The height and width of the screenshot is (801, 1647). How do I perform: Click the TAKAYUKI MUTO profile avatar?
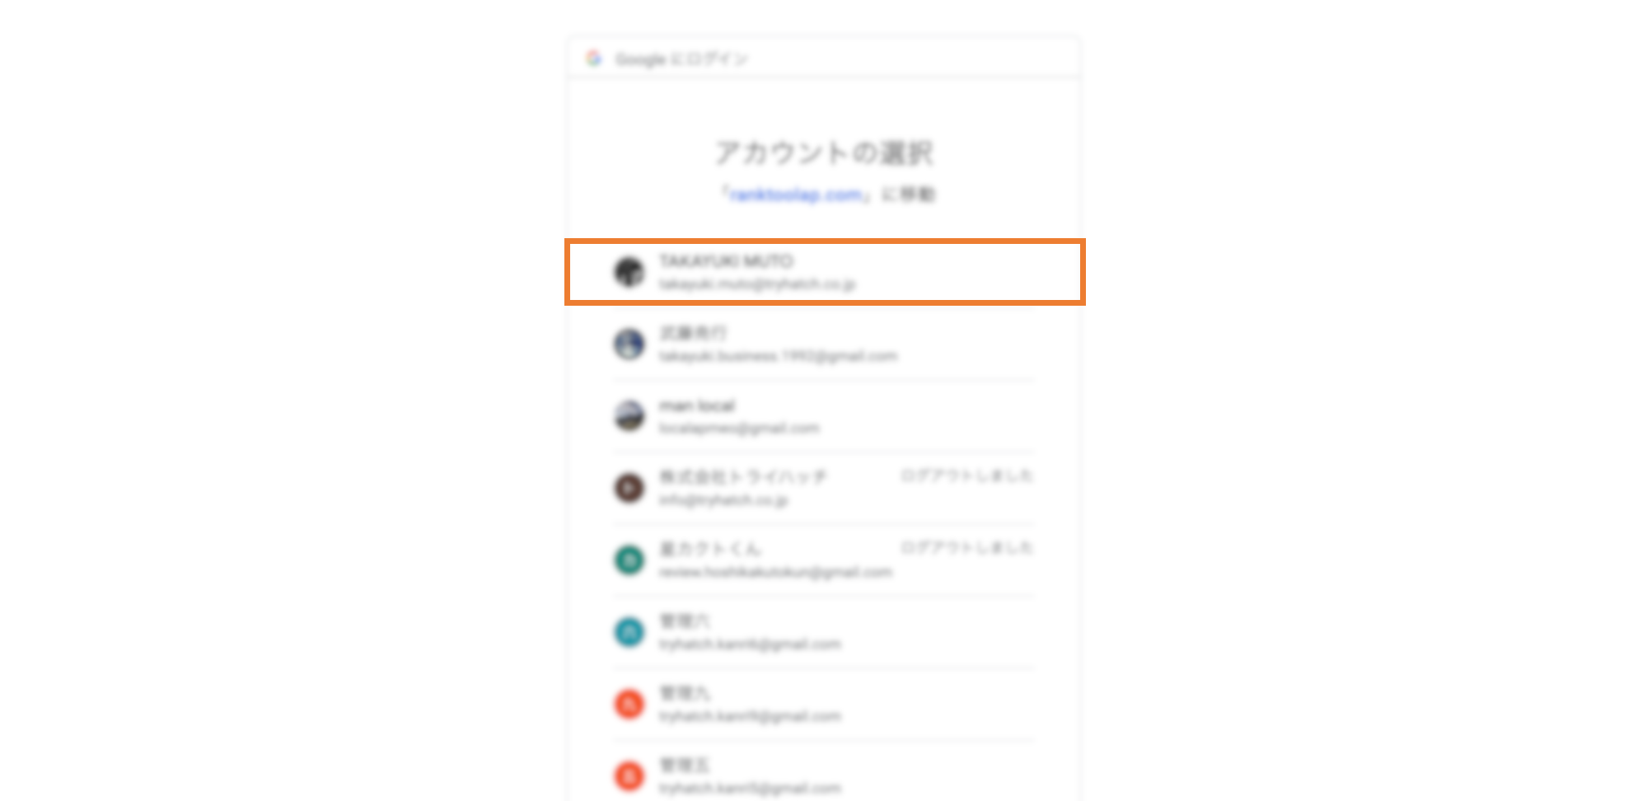pyautogui.click(x=629, y=272)
